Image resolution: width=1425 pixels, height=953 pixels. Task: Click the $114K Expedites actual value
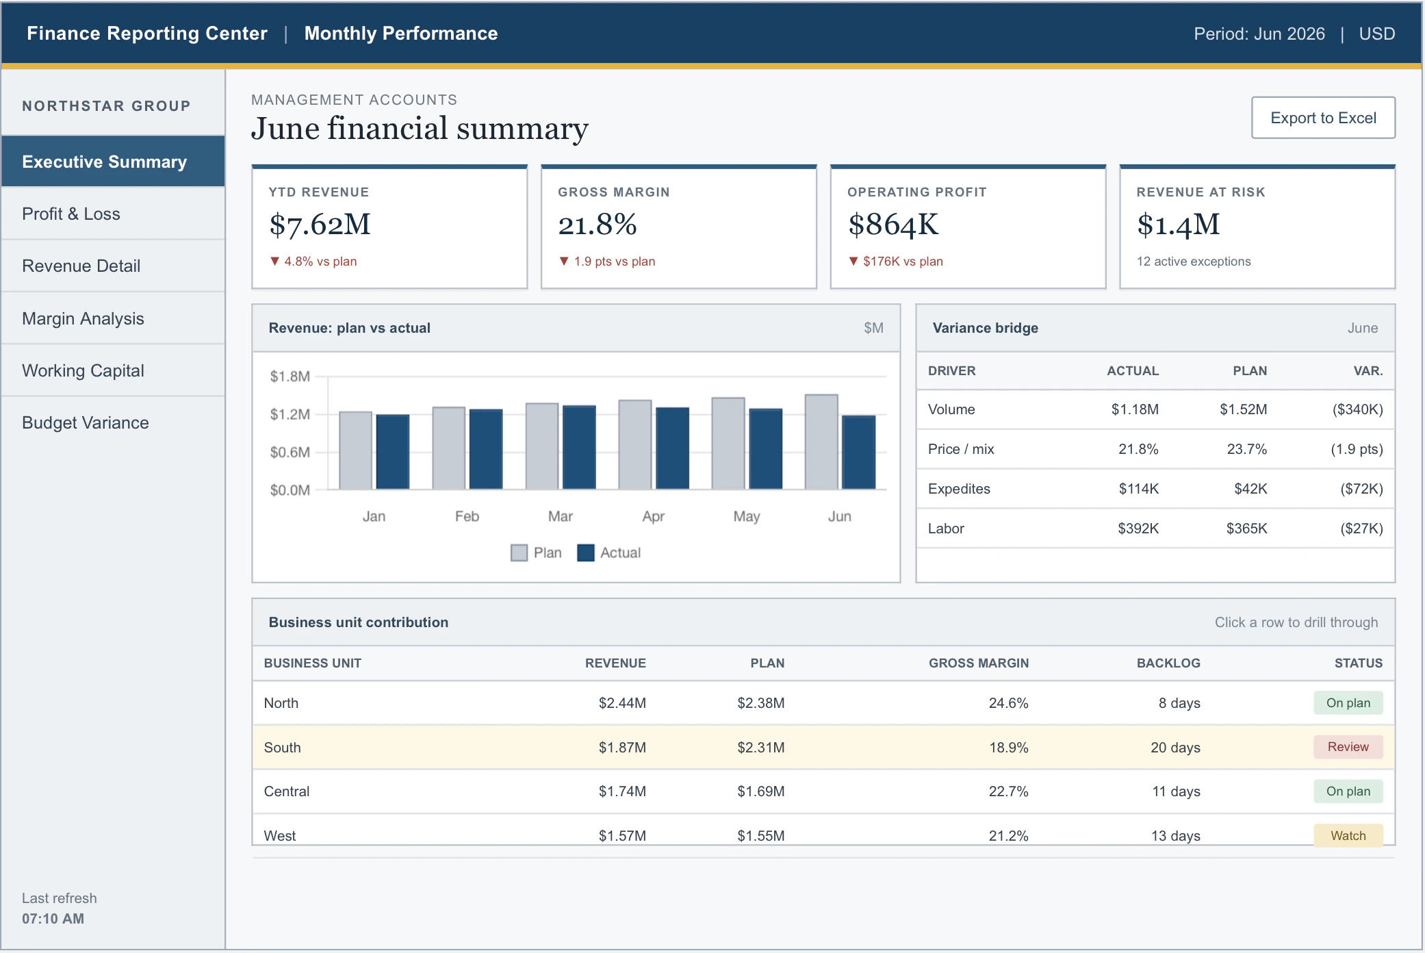[x=1139, y=489]
